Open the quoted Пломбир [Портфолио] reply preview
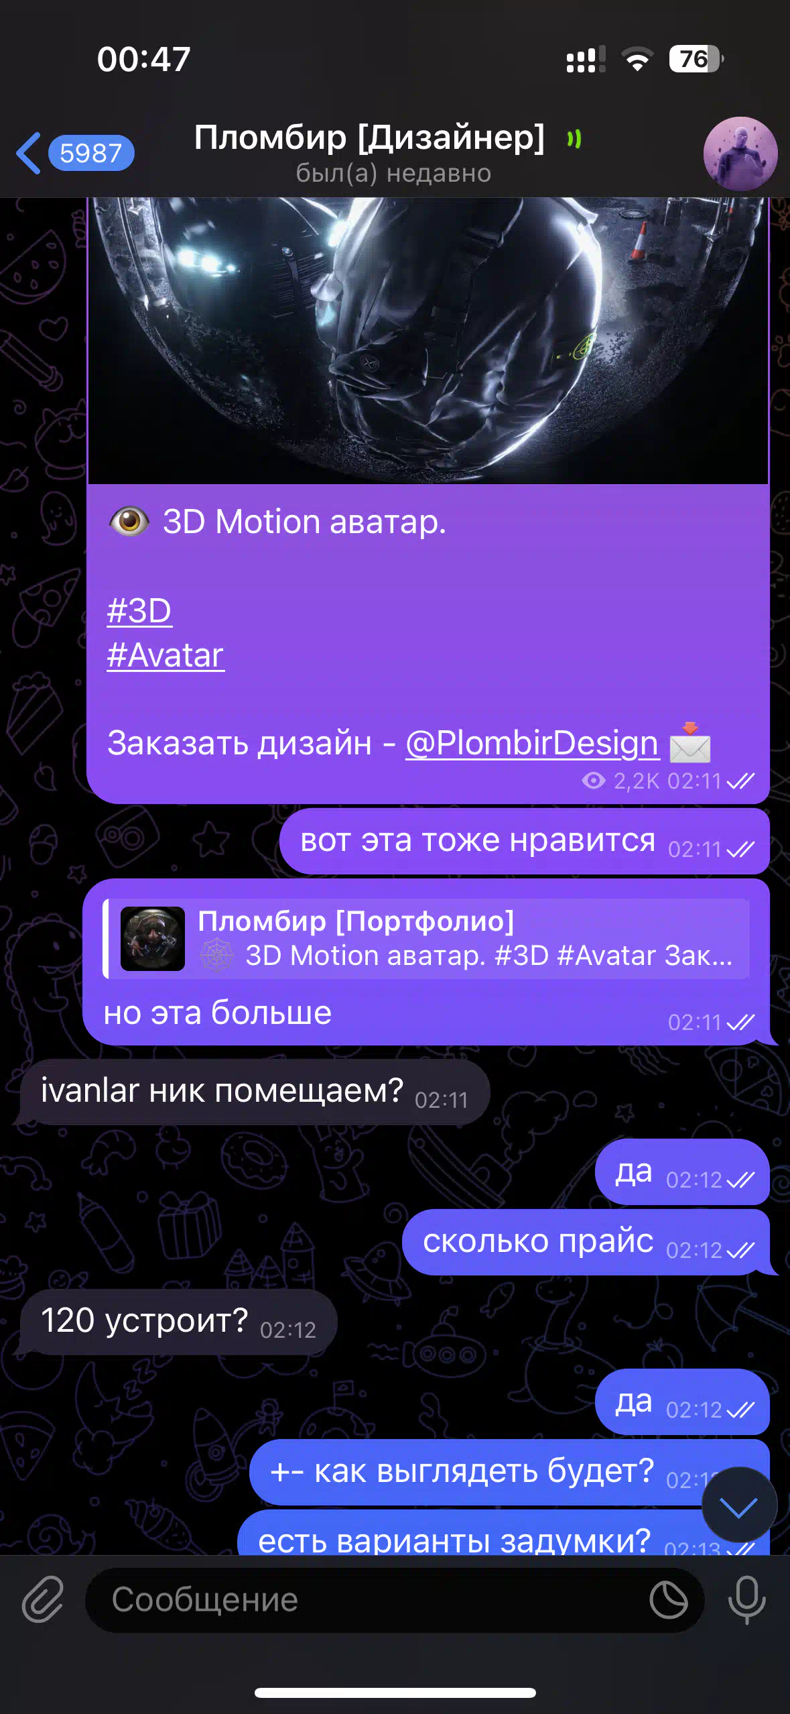This screenshot has height=1714, width=790. [x=426, y=939]
